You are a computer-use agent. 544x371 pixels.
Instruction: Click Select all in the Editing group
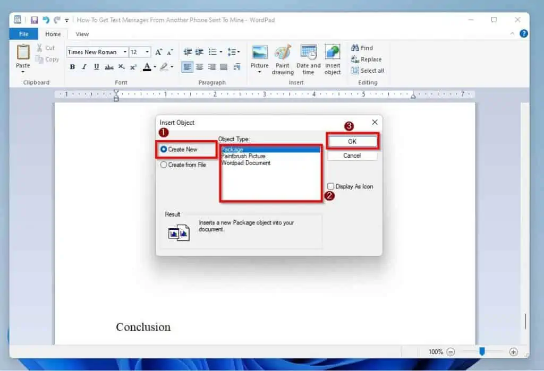(368, 71)
